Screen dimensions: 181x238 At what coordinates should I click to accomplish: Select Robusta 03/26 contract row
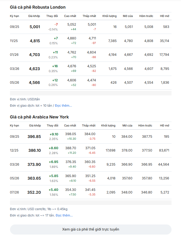91,69
